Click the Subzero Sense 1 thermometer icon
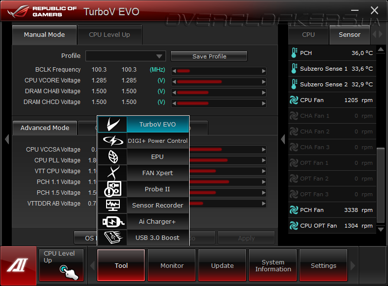The width and height of the screenshot is (388, 286). point(294,69)
